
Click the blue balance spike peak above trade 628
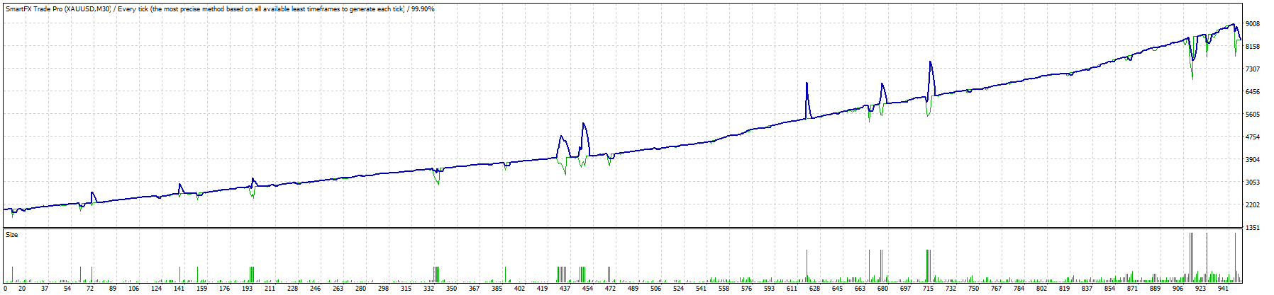tap(807, 83)
